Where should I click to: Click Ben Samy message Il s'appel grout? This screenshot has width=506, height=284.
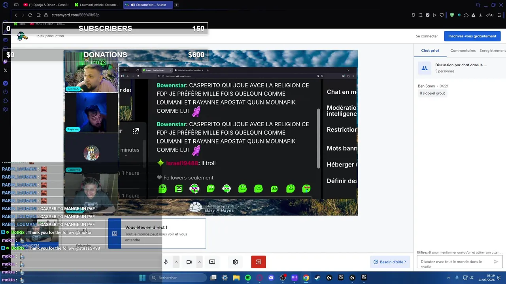[x=432, y=93]
